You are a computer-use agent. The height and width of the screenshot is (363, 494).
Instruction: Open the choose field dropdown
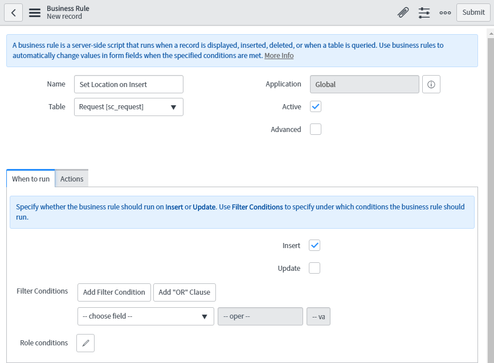[x=145, y=316]
